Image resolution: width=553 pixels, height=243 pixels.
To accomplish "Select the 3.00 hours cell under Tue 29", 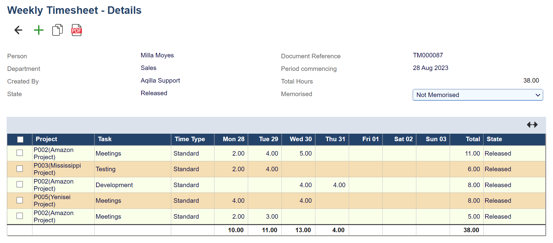I will (x=272, y=217).
